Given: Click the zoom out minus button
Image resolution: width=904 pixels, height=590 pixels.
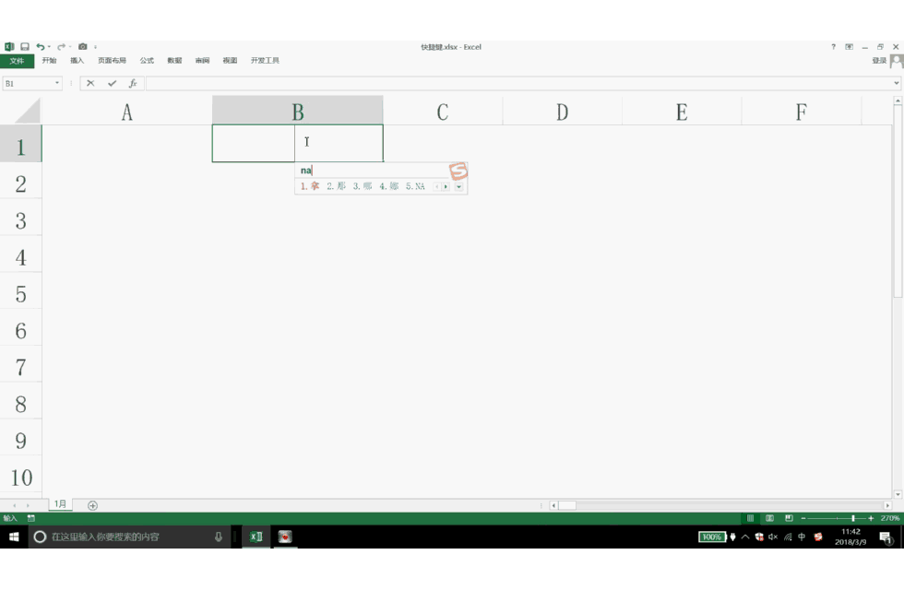Looking at the screenshot, I should 803,518.
